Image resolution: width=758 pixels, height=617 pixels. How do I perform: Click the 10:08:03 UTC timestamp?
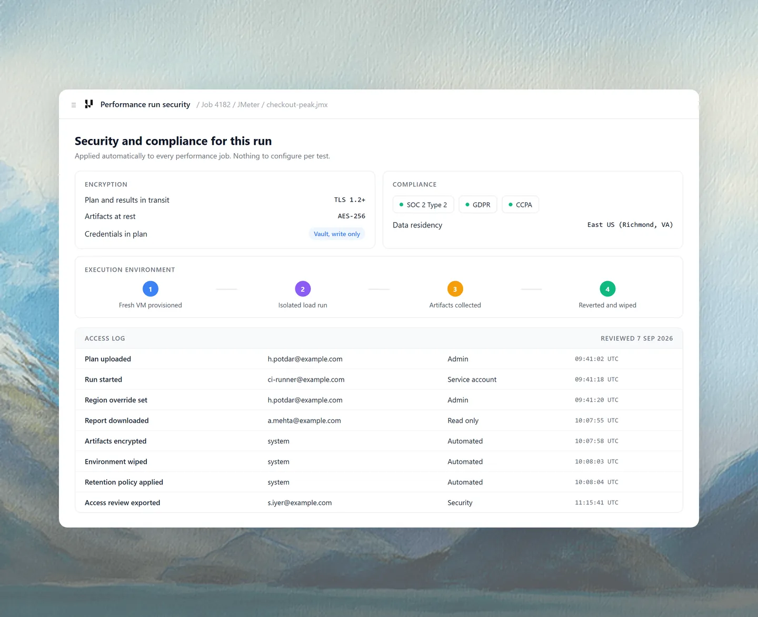pyautogui.click(x=596, y=462)
